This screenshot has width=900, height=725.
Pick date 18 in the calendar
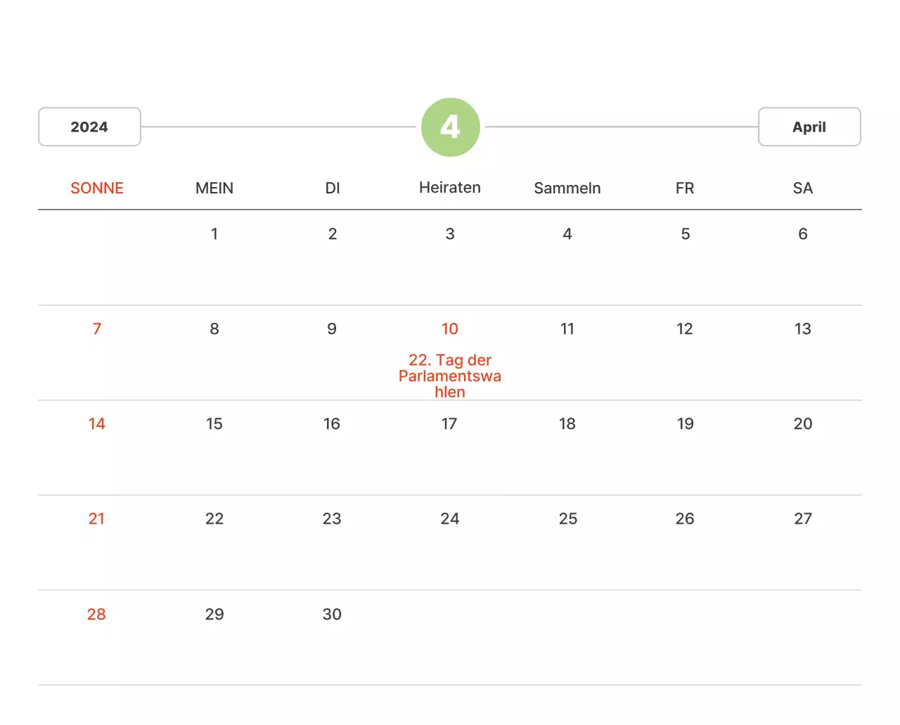pyautogui.click(x=567, y=424)
